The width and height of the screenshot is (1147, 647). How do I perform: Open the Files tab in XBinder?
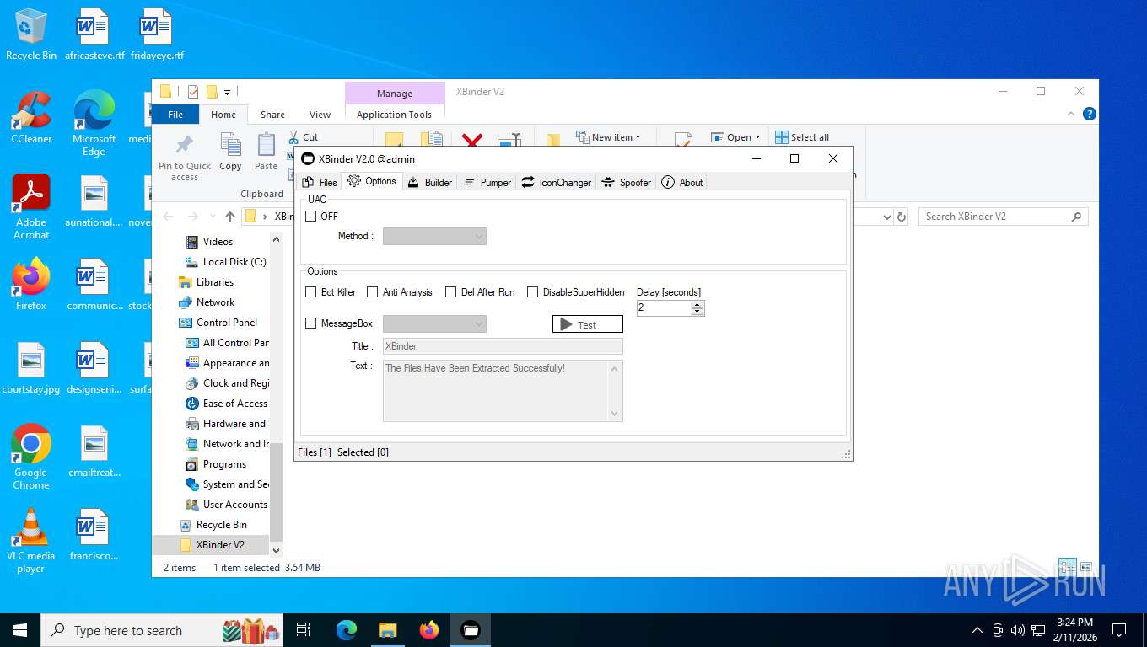(x=320, y=182)
